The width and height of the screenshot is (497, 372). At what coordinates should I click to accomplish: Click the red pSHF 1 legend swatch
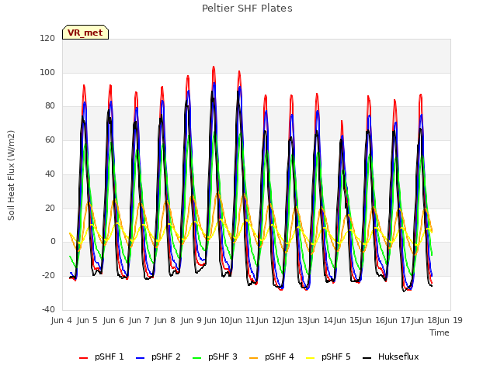[x=83, y=358]
